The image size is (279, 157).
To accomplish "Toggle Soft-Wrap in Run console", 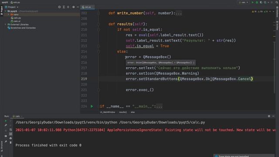I will click(x=10, y=130).
